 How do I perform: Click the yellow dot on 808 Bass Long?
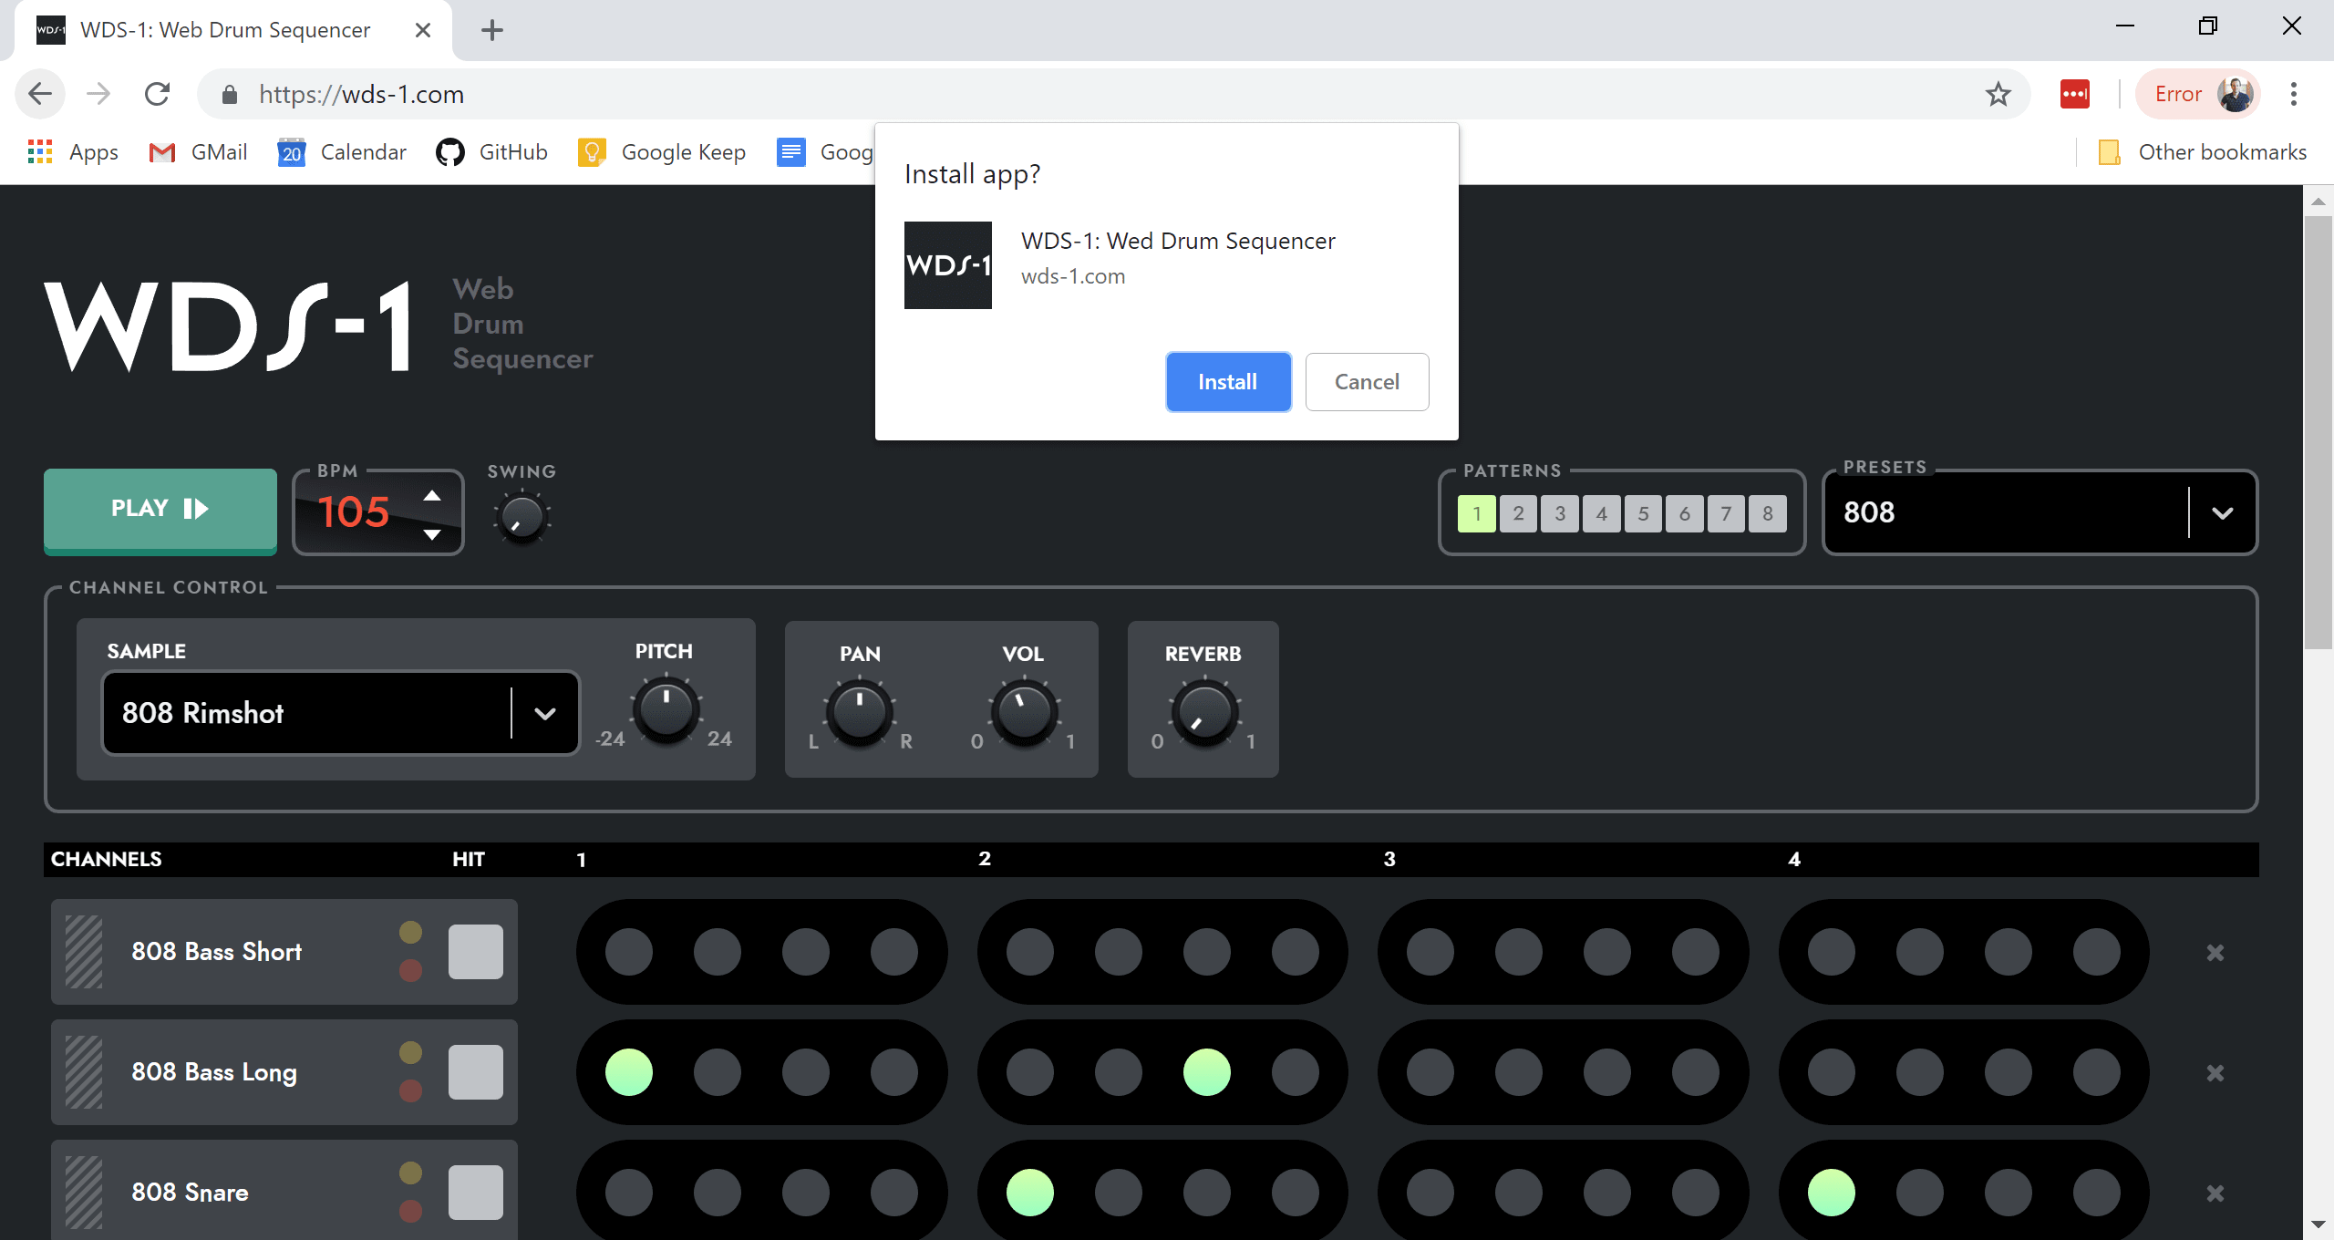click(410, 1052)
